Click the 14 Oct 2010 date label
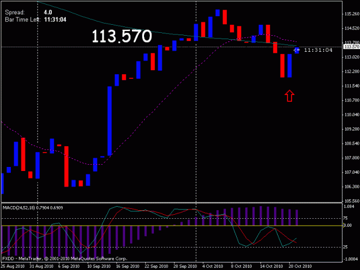Image resolution: width=360 pixels, height=270 pixels. point(271,267)
